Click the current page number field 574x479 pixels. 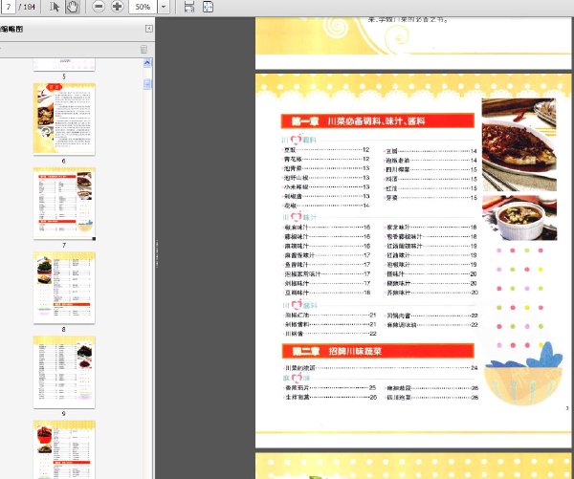pos(8,7)
